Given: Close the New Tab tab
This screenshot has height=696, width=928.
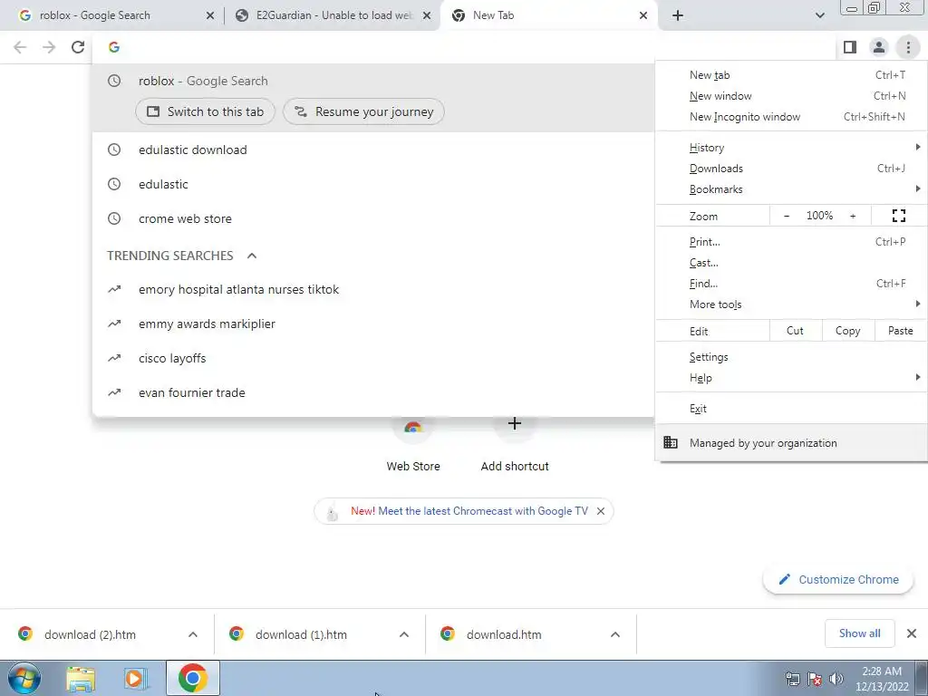Looking at the screenshot, I should coord(643,15).
